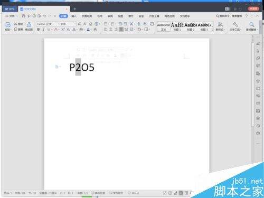Collapse the ribbon with the chevron
The height and width of the screenshot is (198, 264).
coord(257,16)
